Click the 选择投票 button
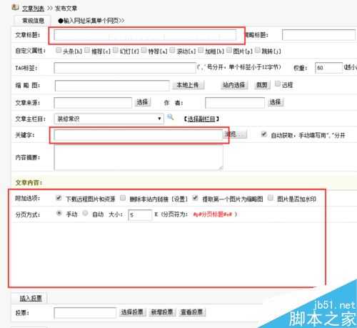 coord(132,312)
